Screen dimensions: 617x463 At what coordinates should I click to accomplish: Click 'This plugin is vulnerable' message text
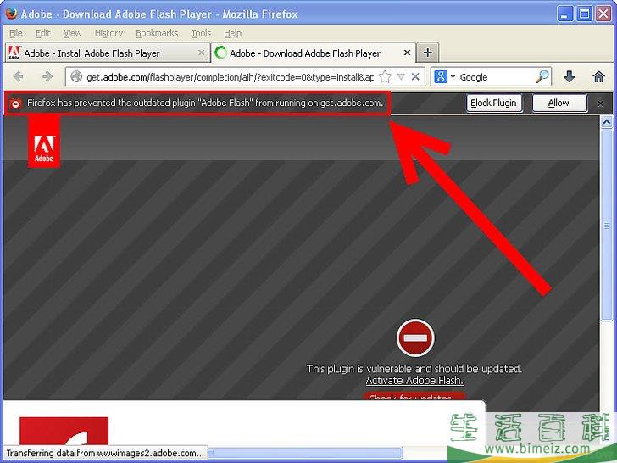click(x=414, y=369)
